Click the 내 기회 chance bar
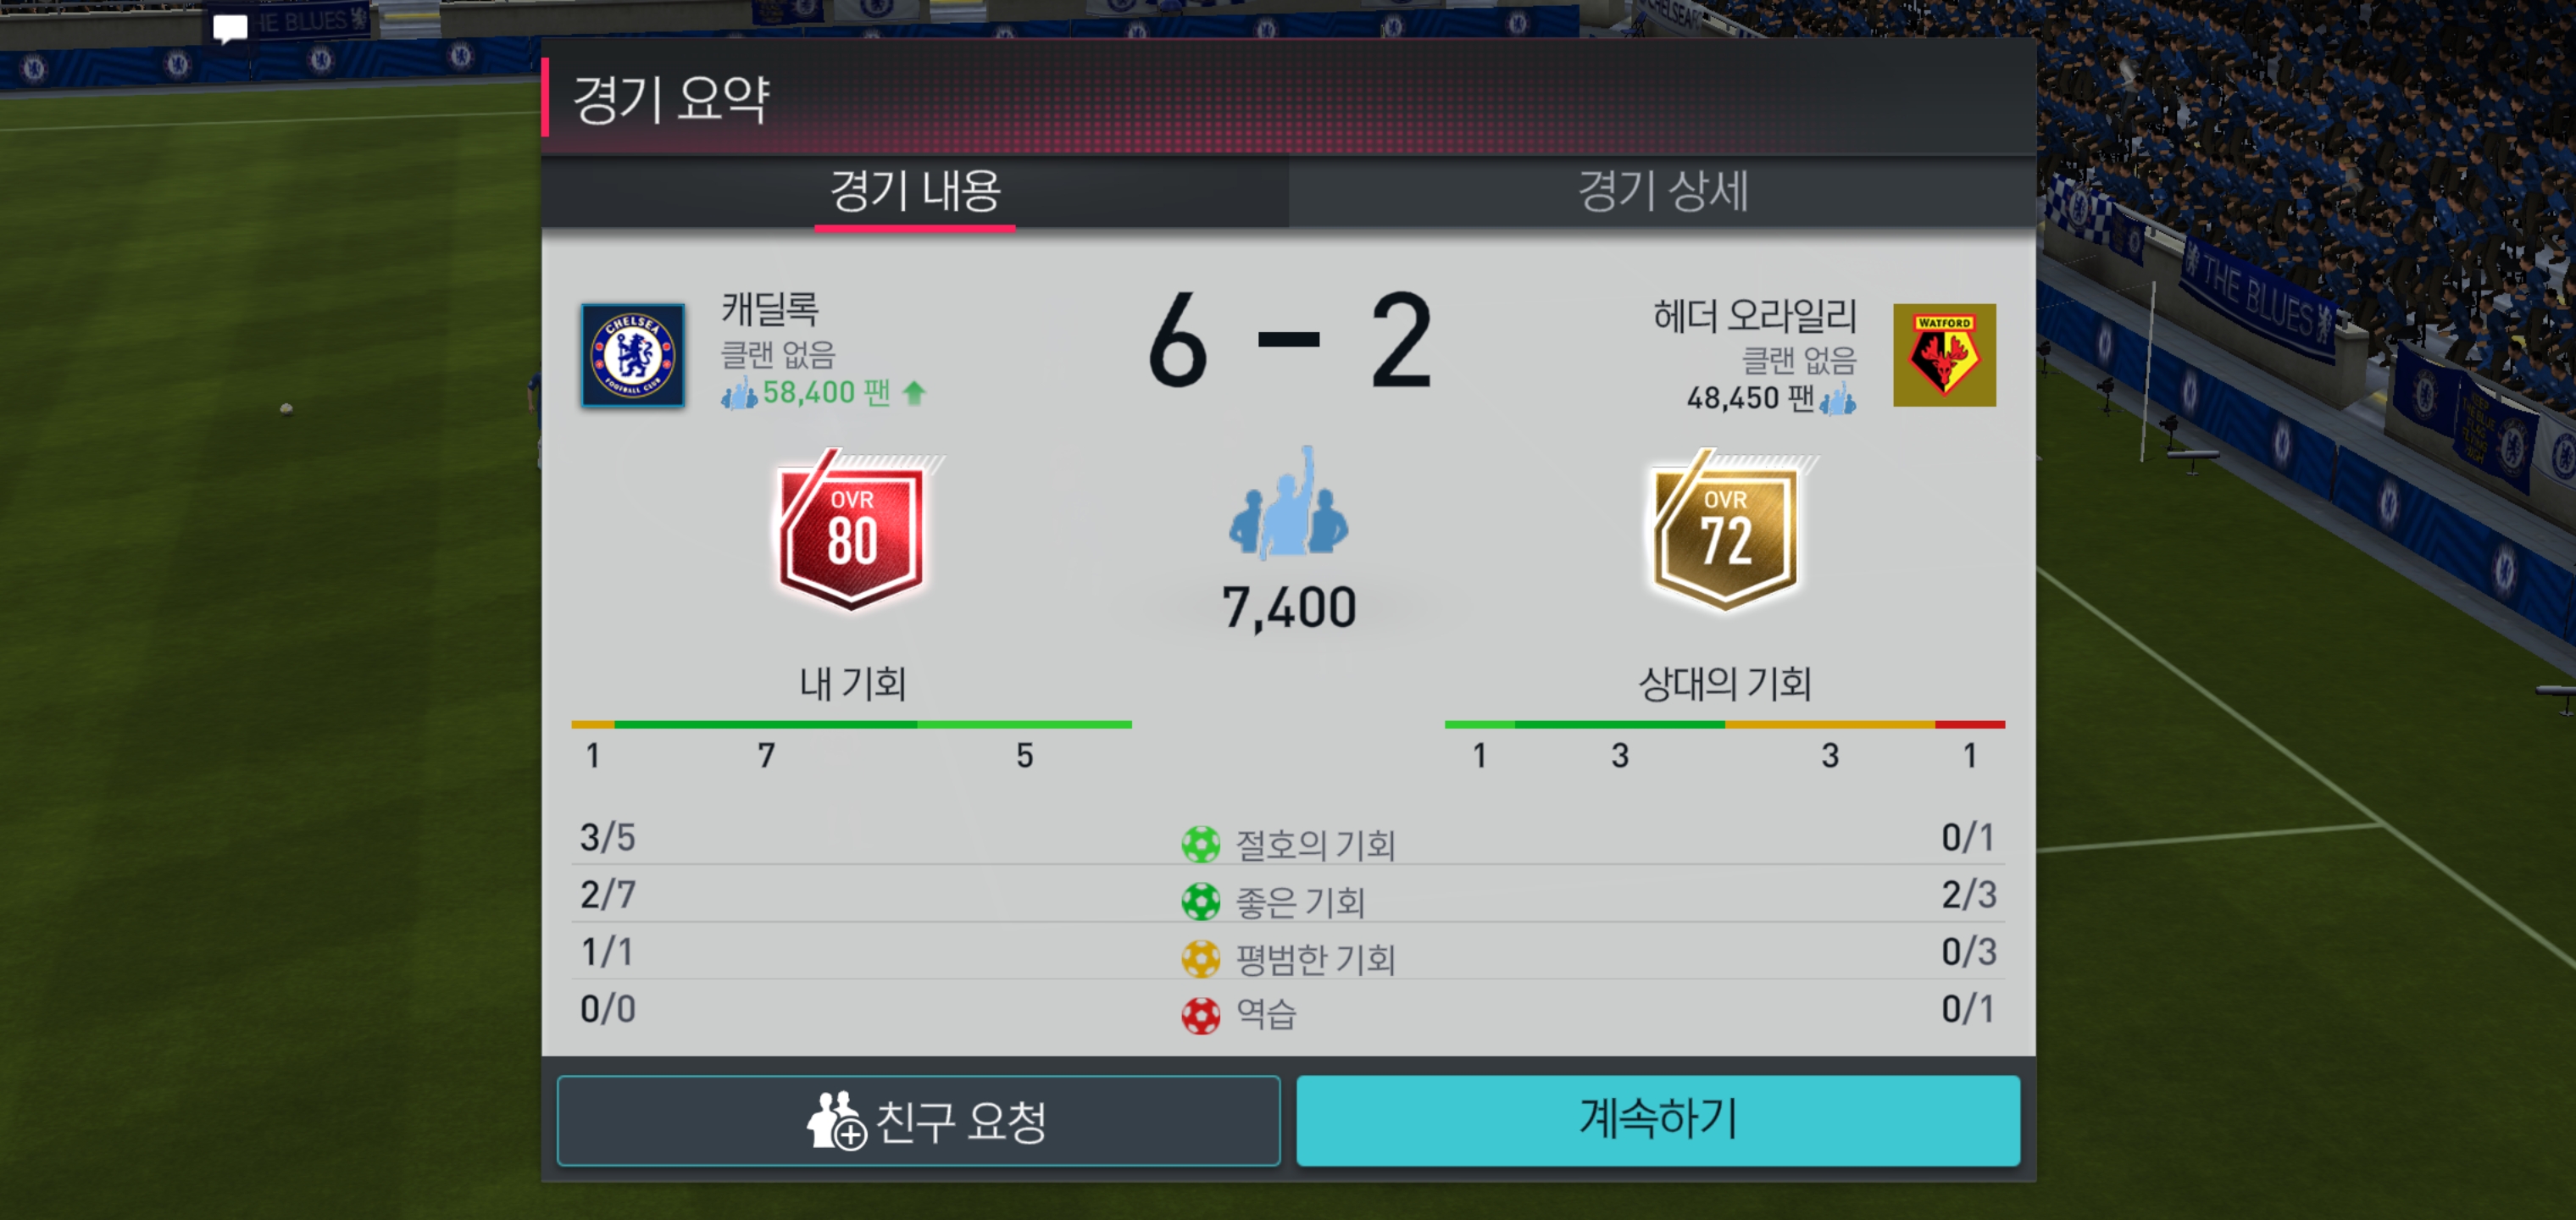The image size is (2576, 1220). [x=851, y=724]
